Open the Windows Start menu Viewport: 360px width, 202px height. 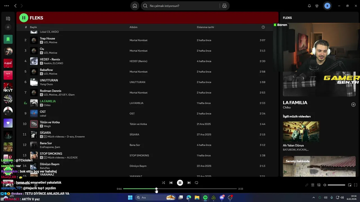pos(130,198)
